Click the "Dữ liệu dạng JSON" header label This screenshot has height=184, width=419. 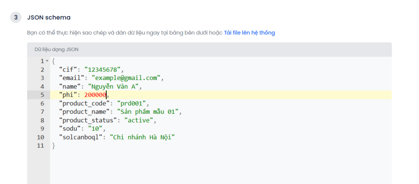(56, 49)
